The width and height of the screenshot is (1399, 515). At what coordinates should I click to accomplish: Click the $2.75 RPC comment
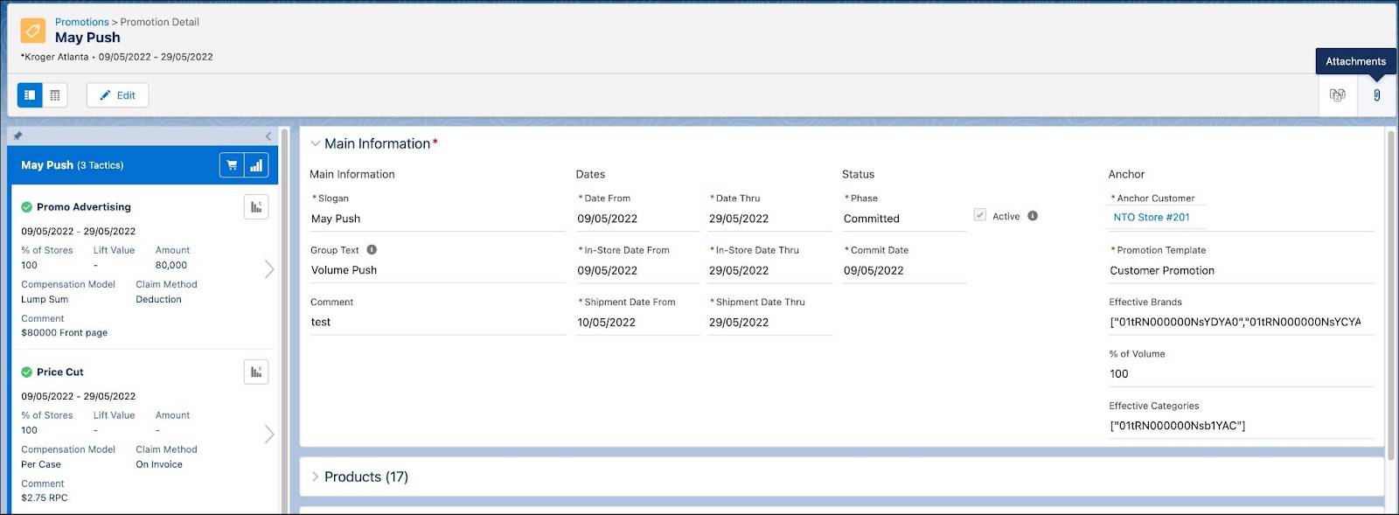45,498
